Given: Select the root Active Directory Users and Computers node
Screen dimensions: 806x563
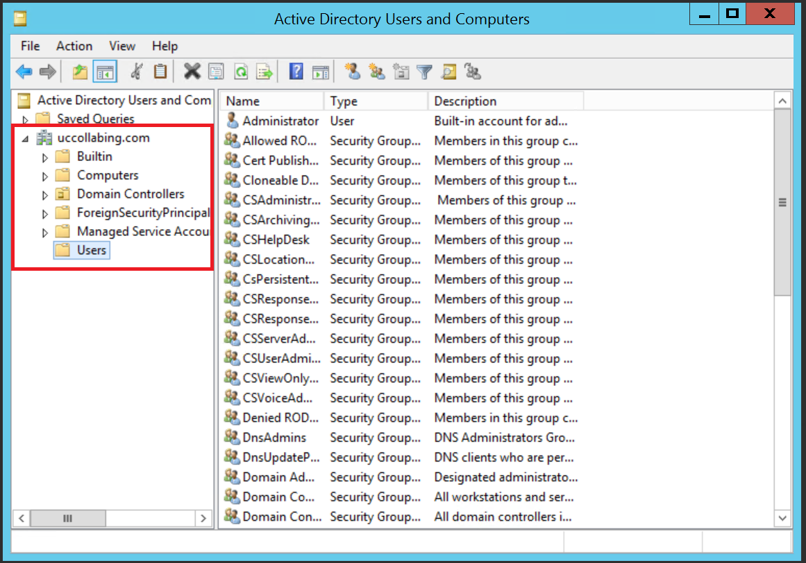Looking at the screenshot, I should click(124, 100).
